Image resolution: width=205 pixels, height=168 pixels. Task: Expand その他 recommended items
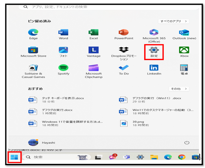coord(179,89)
